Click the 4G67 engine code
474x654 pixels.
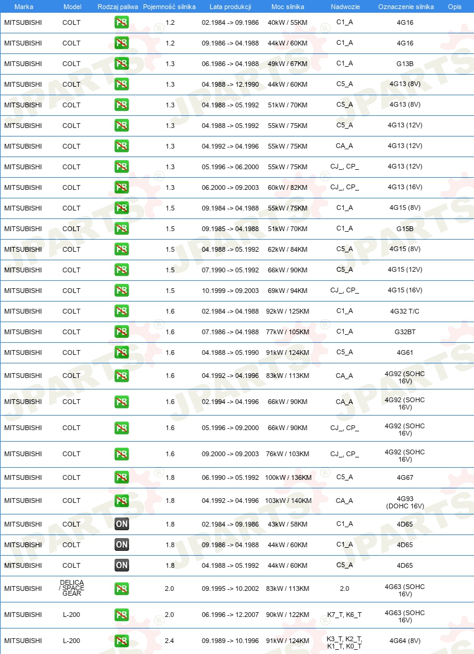pos(405,477)
